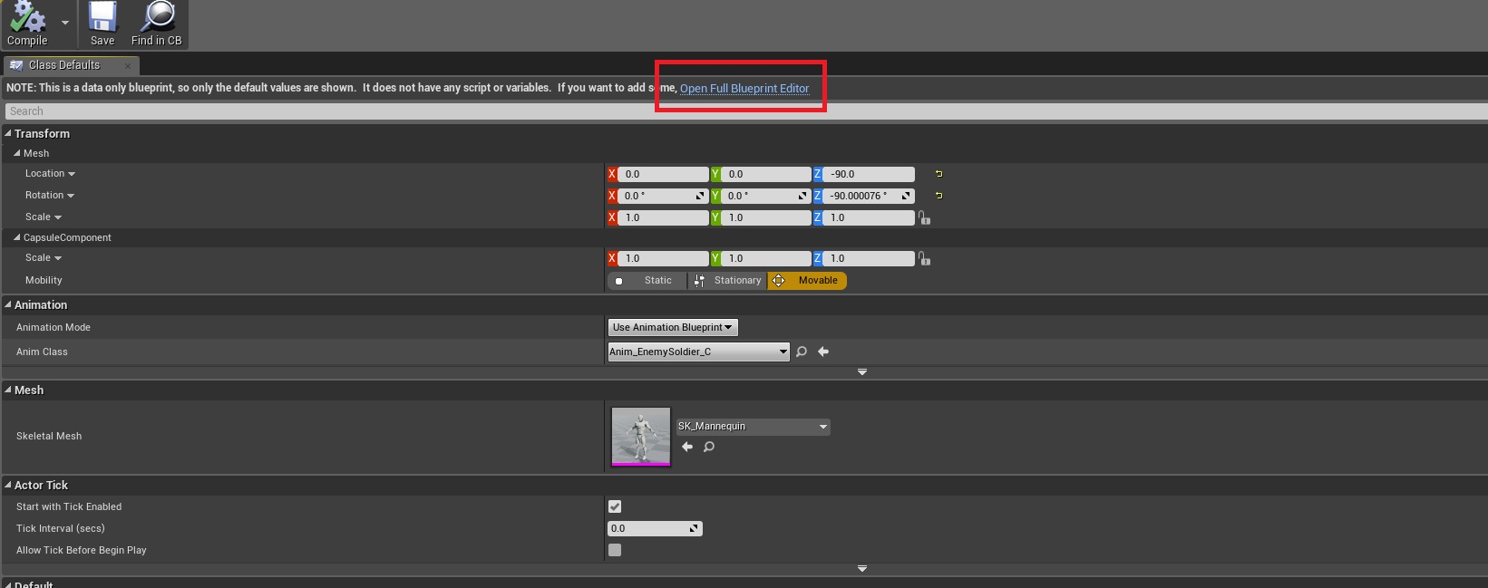The image size is (1488, 588).
Task: Disable Start with Tick Enabled checkbox
Action: pos(615,506)
